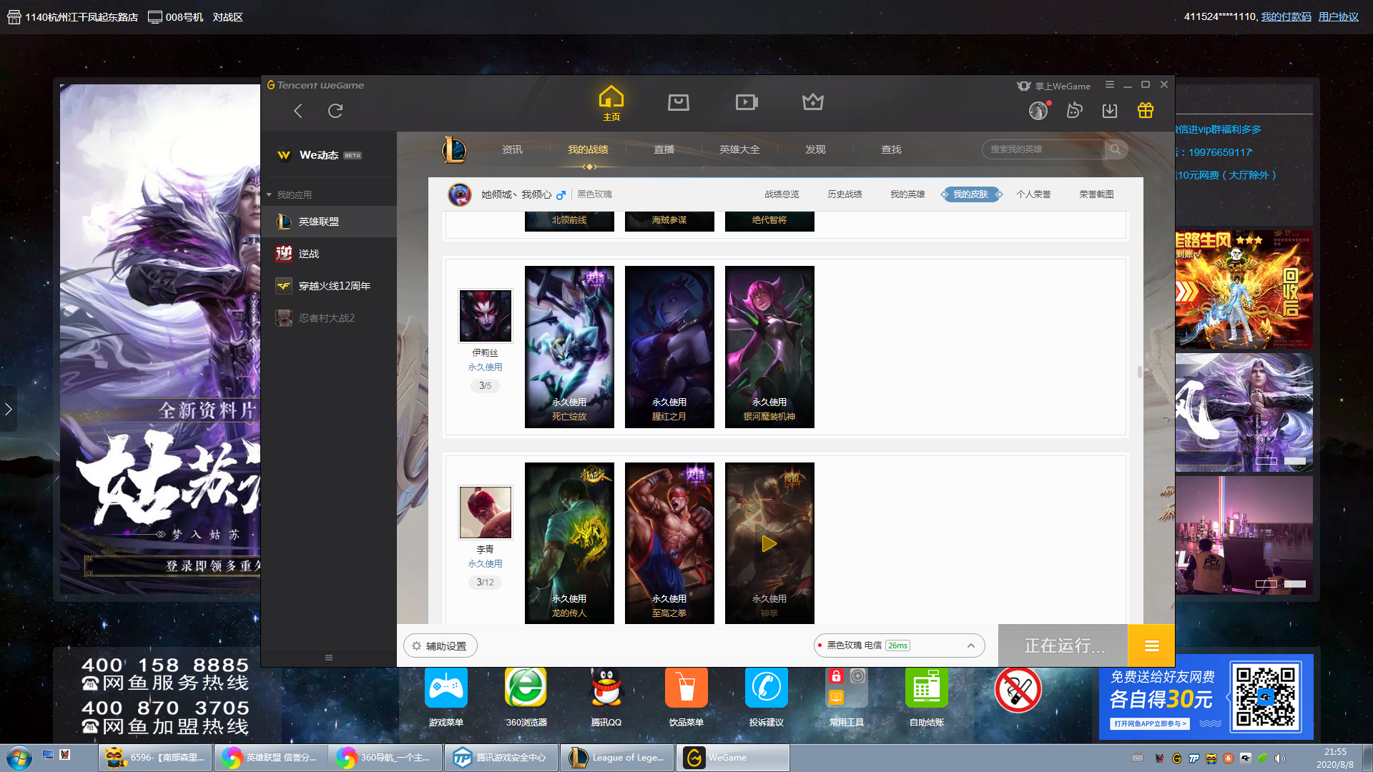Image resolution: width=1373 pixels, height=772 pixels.
Task: Open 辅助设置 settings button
Action: click(441, 646)
